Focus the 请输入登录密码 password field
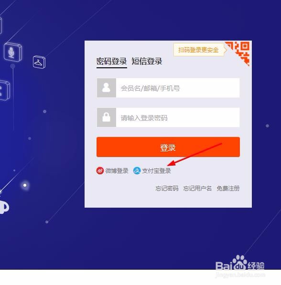This screenshot has height=285, width=281. pos(178,117)
